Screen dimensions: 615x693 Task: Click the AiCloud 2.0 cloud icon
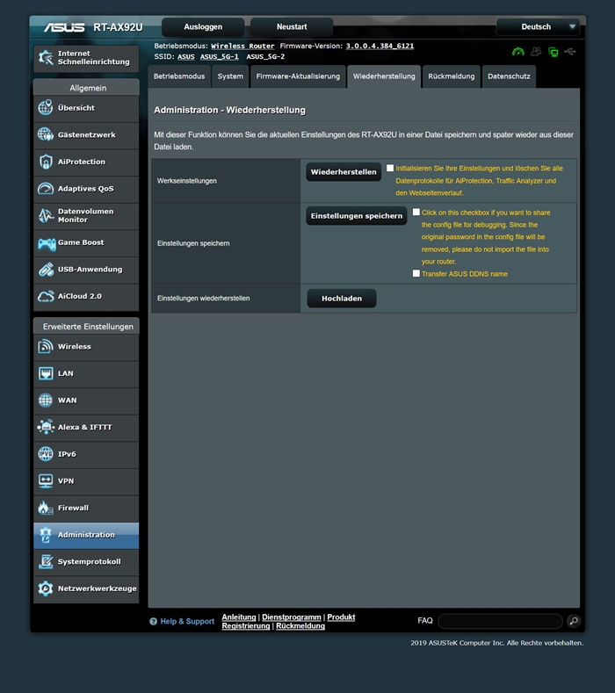click(x=46, y=296)
